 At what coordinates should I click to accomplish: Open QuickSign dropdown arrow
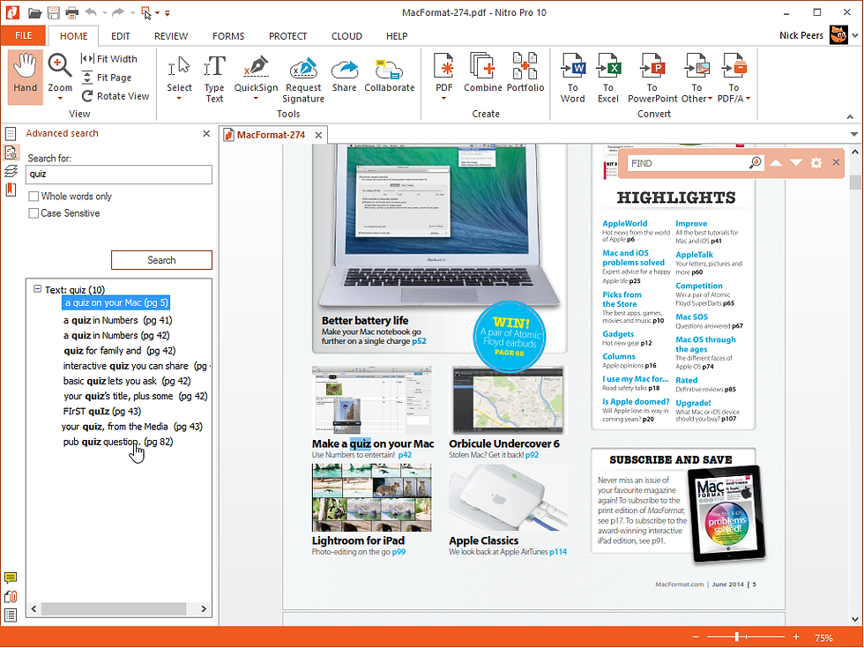(256, 99)
